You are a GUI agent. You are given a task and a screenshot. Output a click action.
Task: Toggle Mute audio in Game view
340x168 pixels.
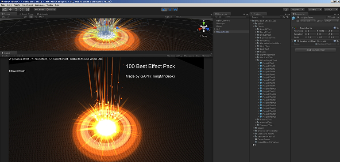coord(189,56)
